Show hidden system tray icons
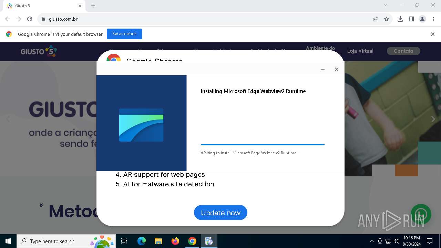This screenshot has width=441, height=248. click(371, 241)
